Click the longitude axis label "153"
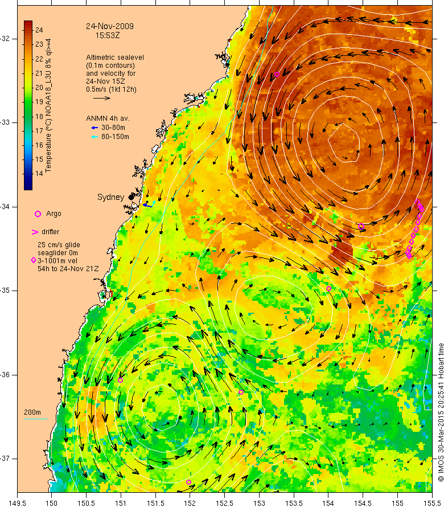Image resolution: width=444 pixels, height=507 pixels. click(259, 503)
